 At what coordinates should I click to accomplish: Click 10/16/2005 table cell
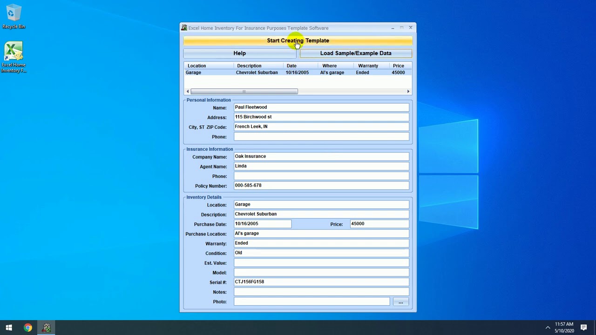click(297, 73)
